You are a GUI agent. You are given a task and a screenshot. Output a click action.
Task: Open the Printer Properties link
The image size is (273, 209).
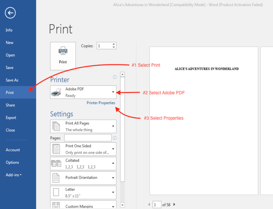(x=101, y=103)
